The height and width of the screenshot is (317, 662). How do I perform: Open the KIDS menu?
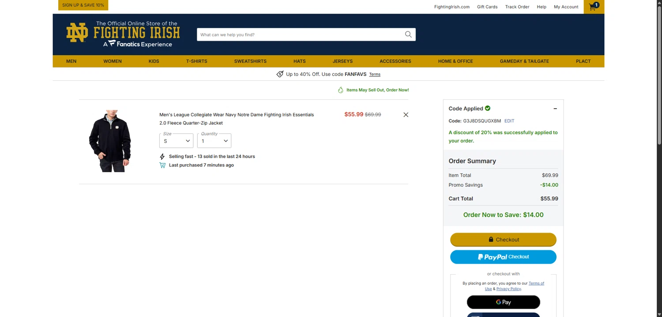pyautogui.click(x=154, y=61)
